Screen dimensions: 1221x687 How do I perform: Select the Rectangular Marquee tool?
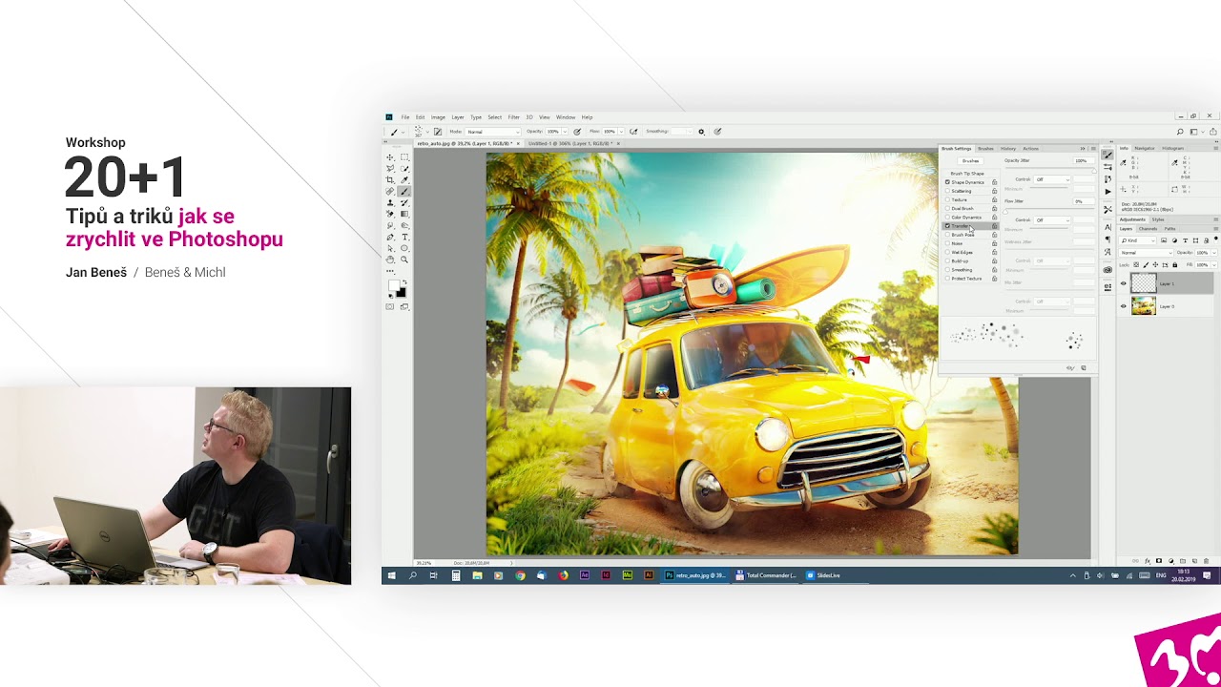click(x=404, y=157)
